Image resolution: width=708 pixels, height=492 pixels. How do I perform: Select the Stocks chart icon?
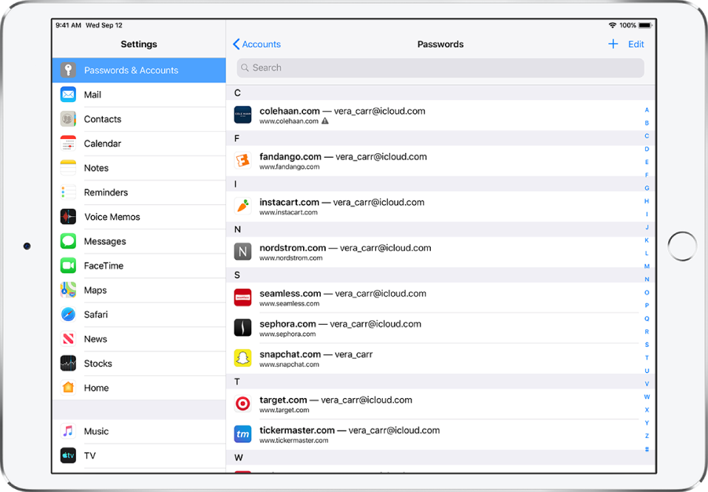pyautogui.click(x=68, y=363)
